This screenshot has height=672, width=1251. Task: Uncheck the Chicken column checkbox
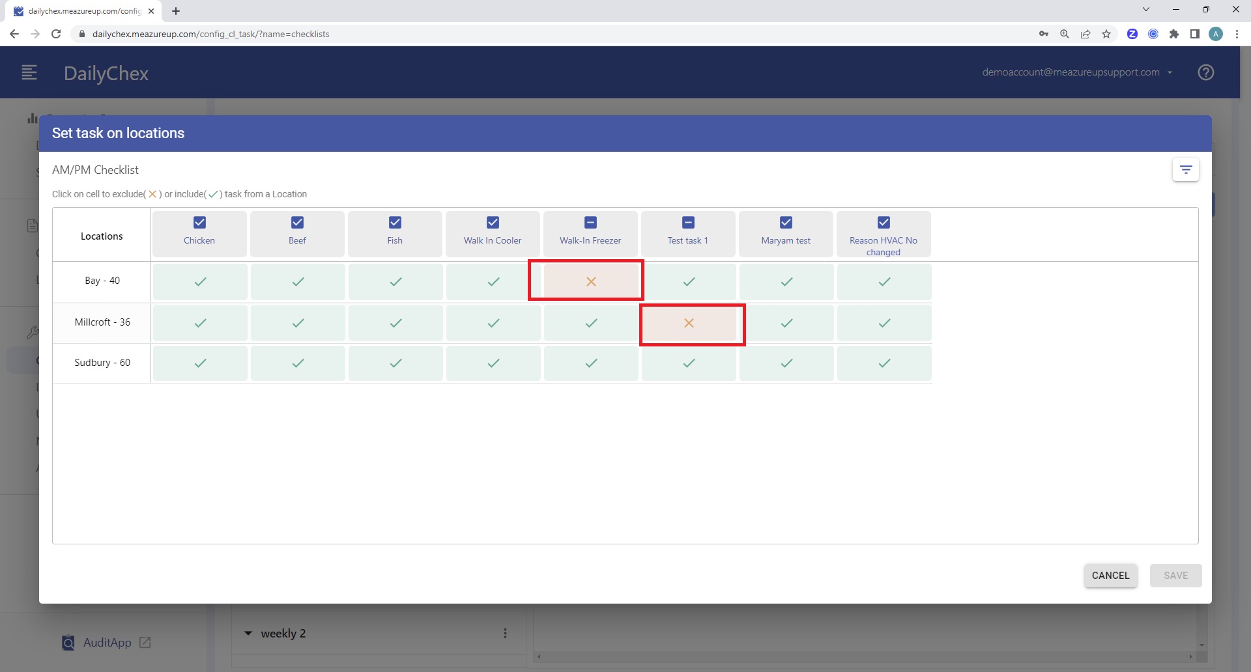pos(199,222)
